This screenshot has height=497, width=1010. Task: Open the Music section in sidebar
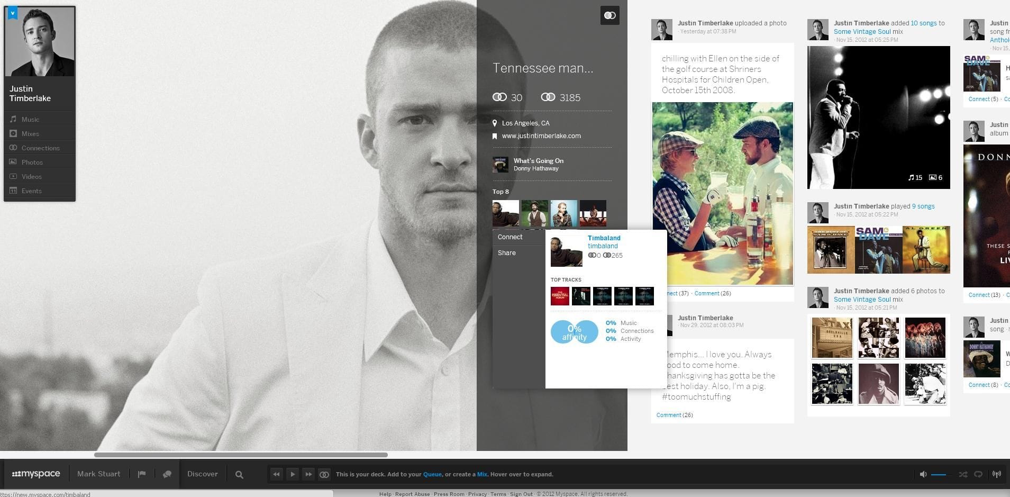tap(30, 120)
